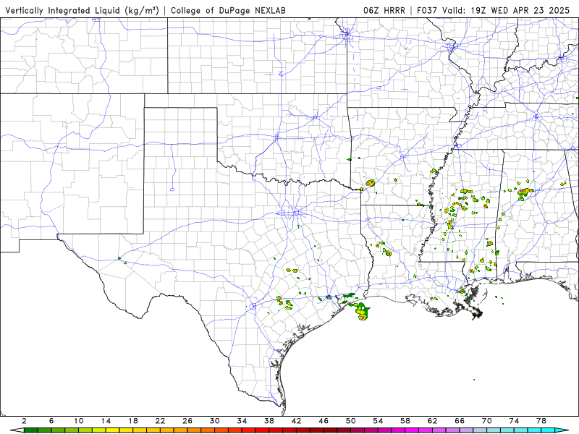Click legend value '78' on the color scale
579x434 pixels.
(x=541, y=421)
